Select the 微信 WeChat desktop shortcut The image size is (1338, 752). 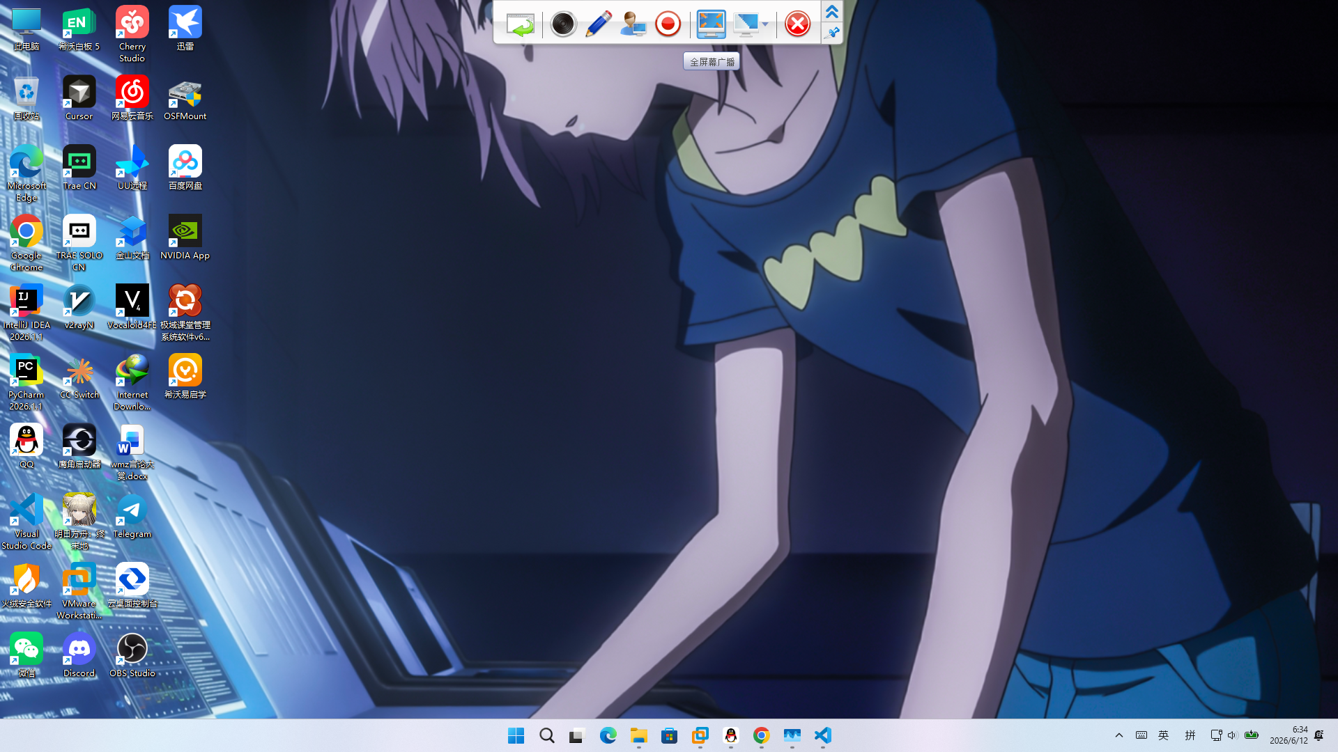pyautogui.click(x=26, y=656)
